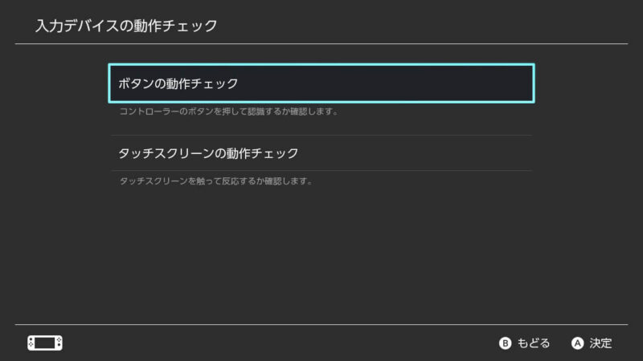This screenshot has width=643, height=361.
Task: Click the right Joy-Con of console icon
Action: (59, 343)
